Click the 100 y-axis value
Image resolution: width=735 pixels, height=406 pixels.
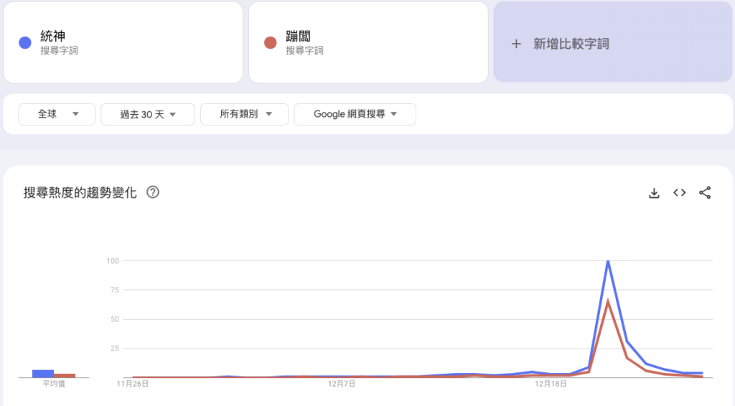pos(113,261)
